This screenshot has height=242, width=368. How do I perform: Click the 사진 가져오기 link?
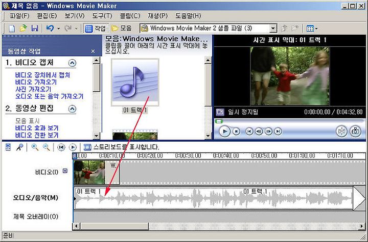[x=33, y=89]
